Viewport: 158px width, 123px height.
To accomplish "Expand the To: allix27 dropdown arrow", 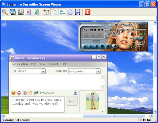I will coord(43,71).
